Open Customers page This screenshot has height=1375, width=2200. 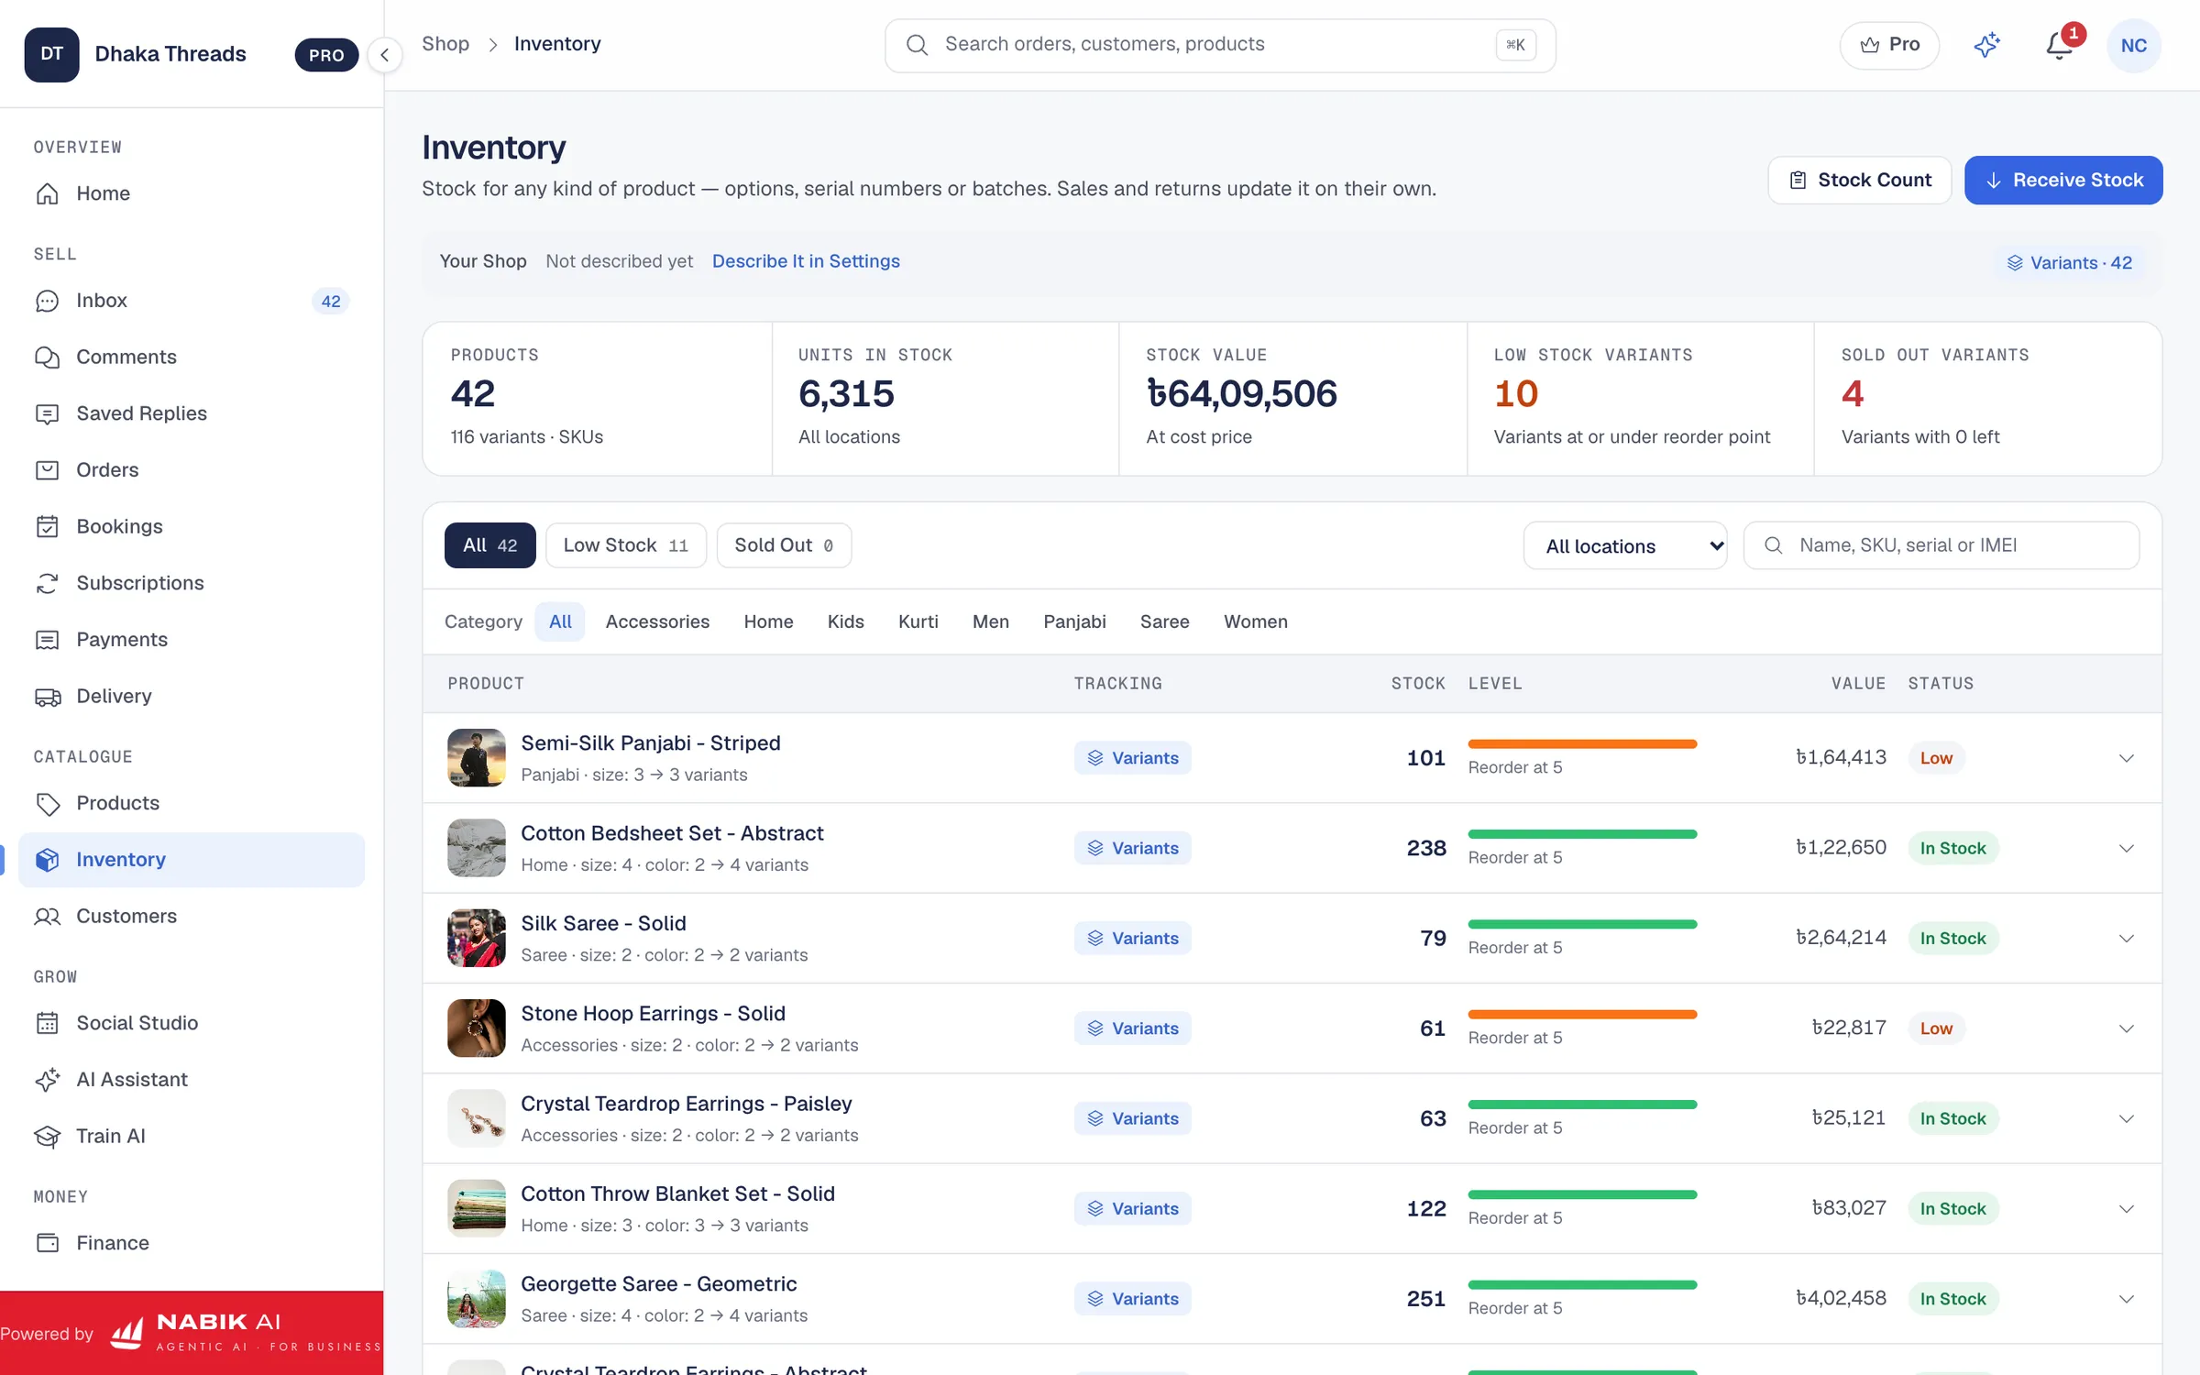pyautogui.click(x=192, y=916)
